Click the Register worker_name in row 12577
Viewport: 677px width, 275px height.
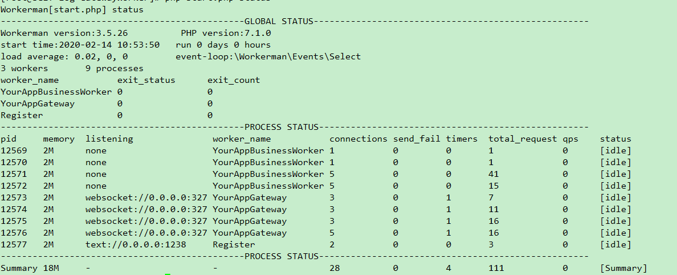233,245
